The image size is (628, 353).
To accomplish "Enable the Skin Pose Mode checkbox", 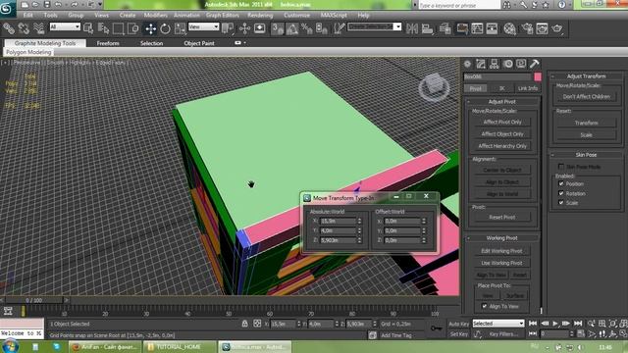I will 561,167.
